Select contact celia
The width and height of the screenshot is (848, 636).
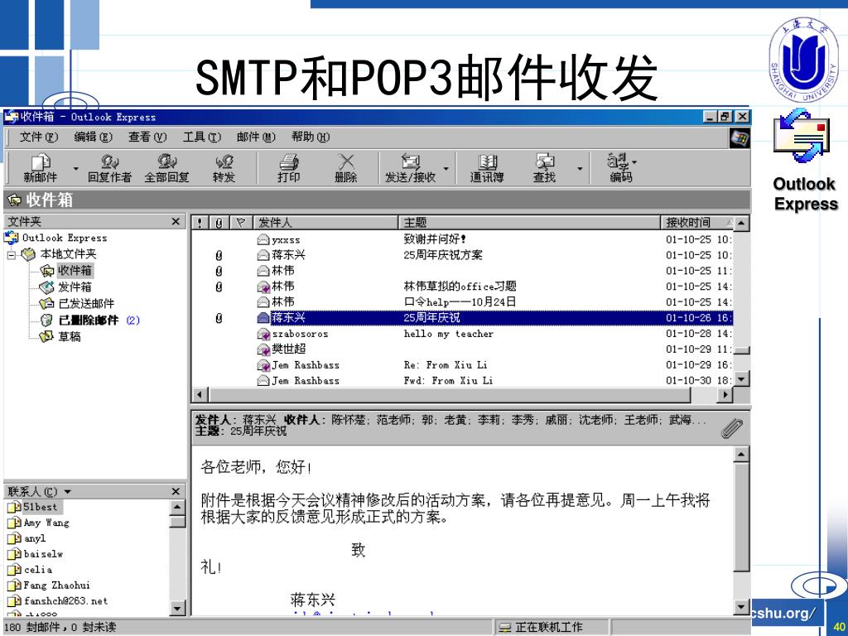click(30, 570)
